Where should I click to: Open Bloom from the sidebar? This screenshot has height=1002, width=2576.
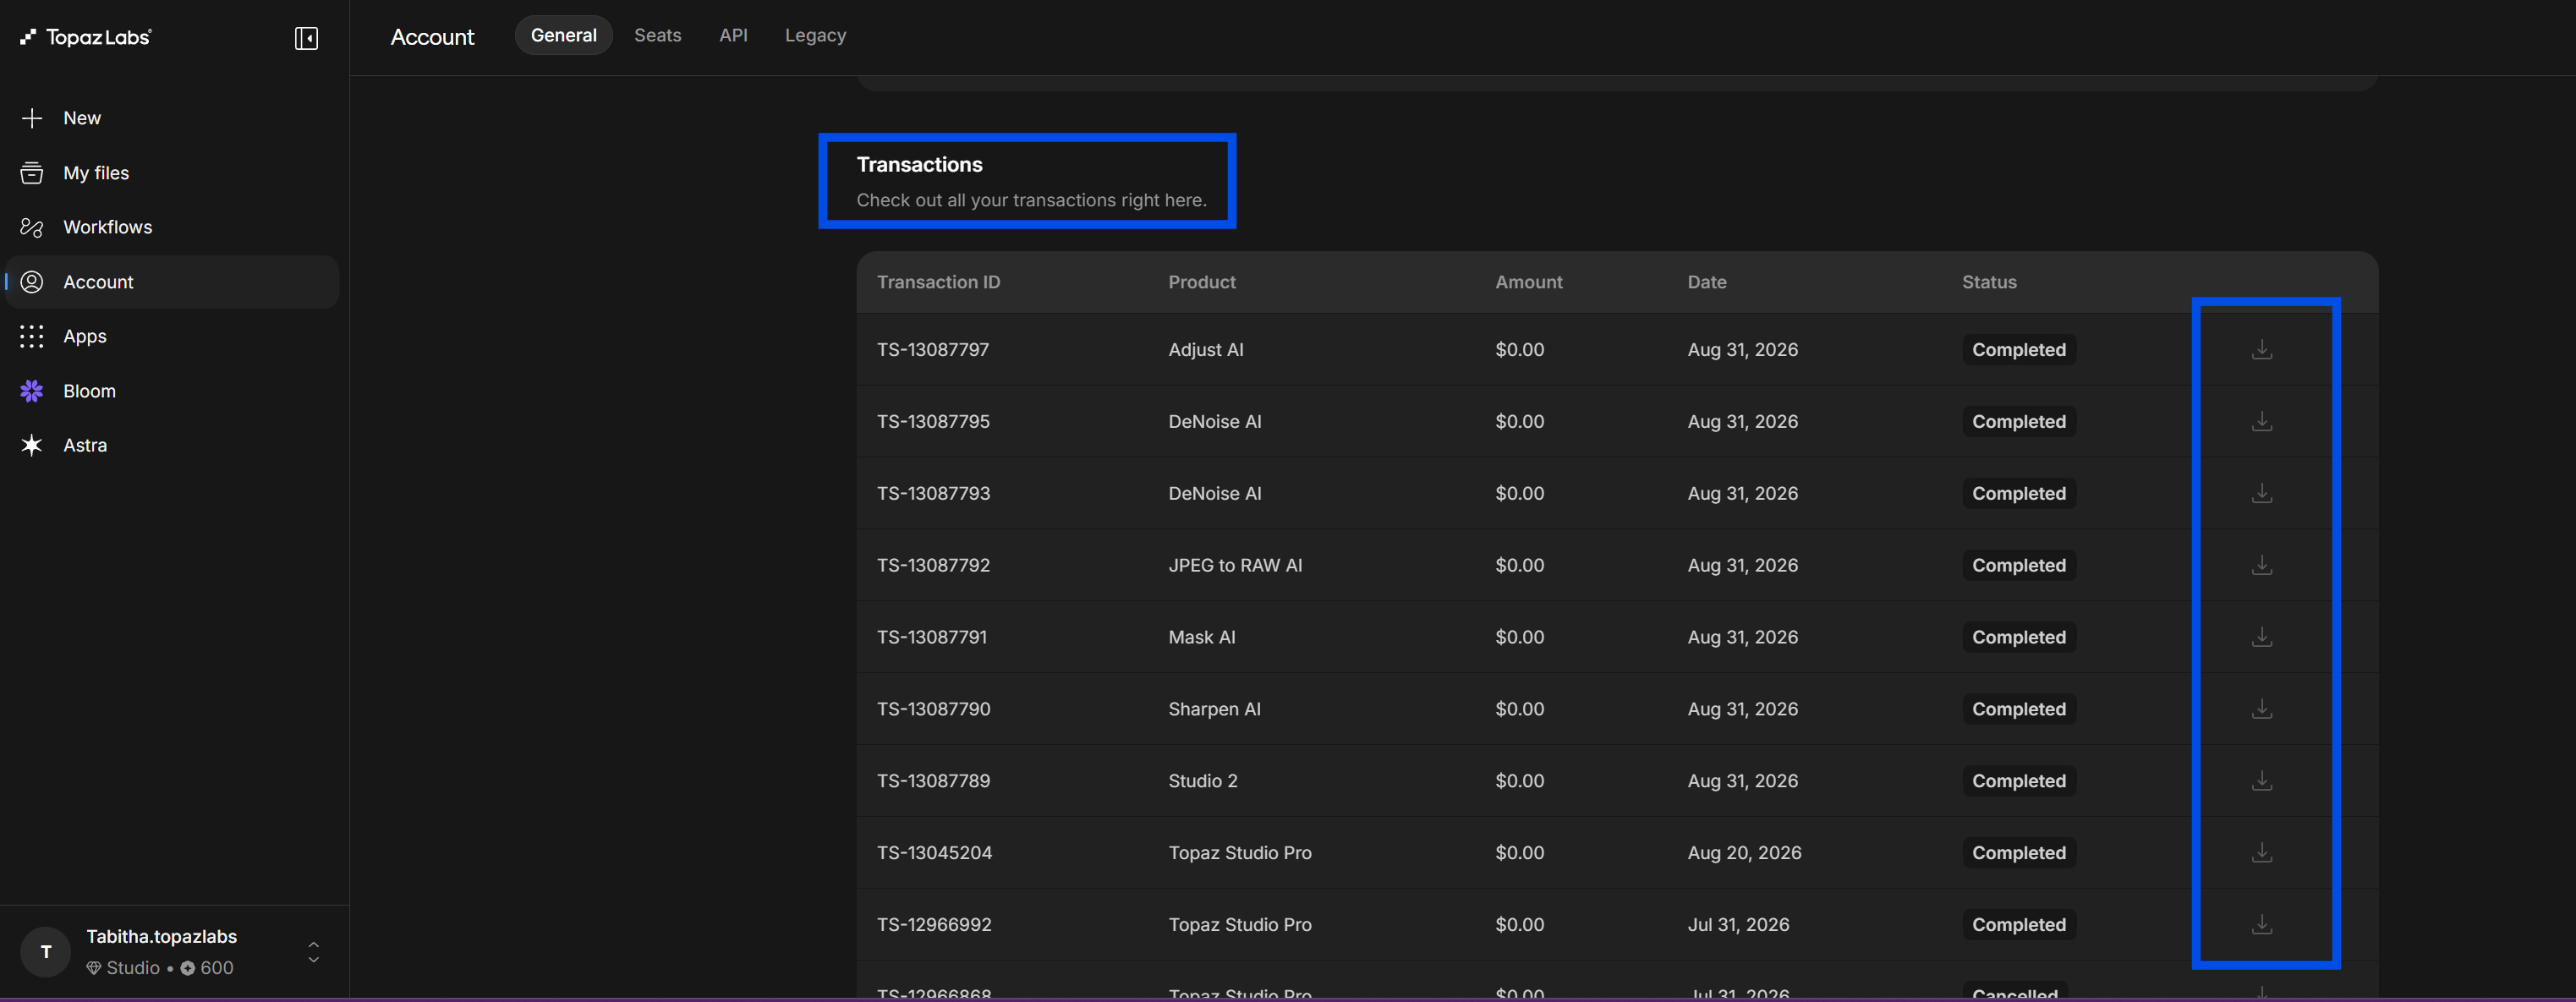pos(90,391)
